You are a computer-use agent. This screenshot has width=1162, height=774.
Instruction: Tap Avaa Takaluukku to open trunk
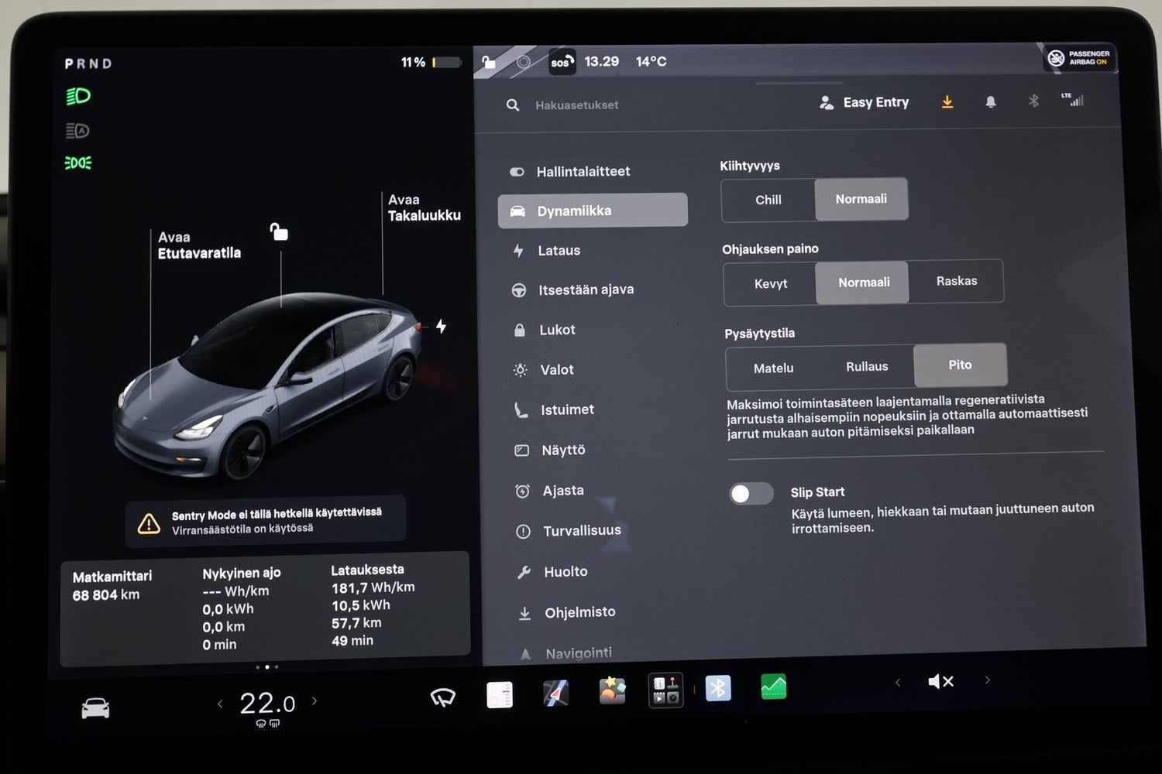pos(424,207)
